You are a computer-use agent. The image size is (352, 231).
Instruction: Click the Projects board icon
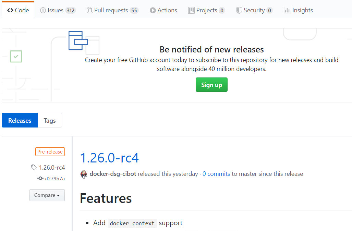click(x=191, y=10)
